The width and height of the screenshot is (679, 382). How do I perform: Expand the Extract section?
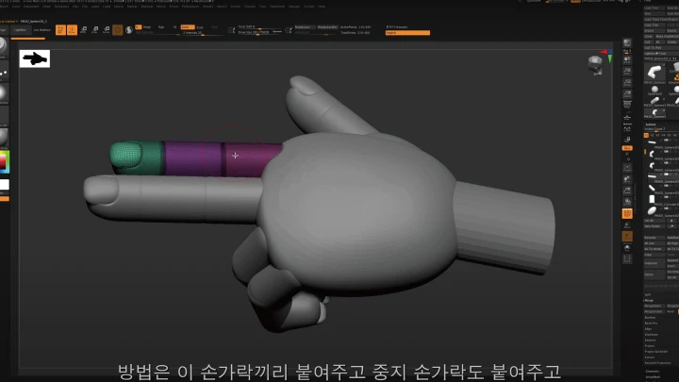tap(650, 357)
